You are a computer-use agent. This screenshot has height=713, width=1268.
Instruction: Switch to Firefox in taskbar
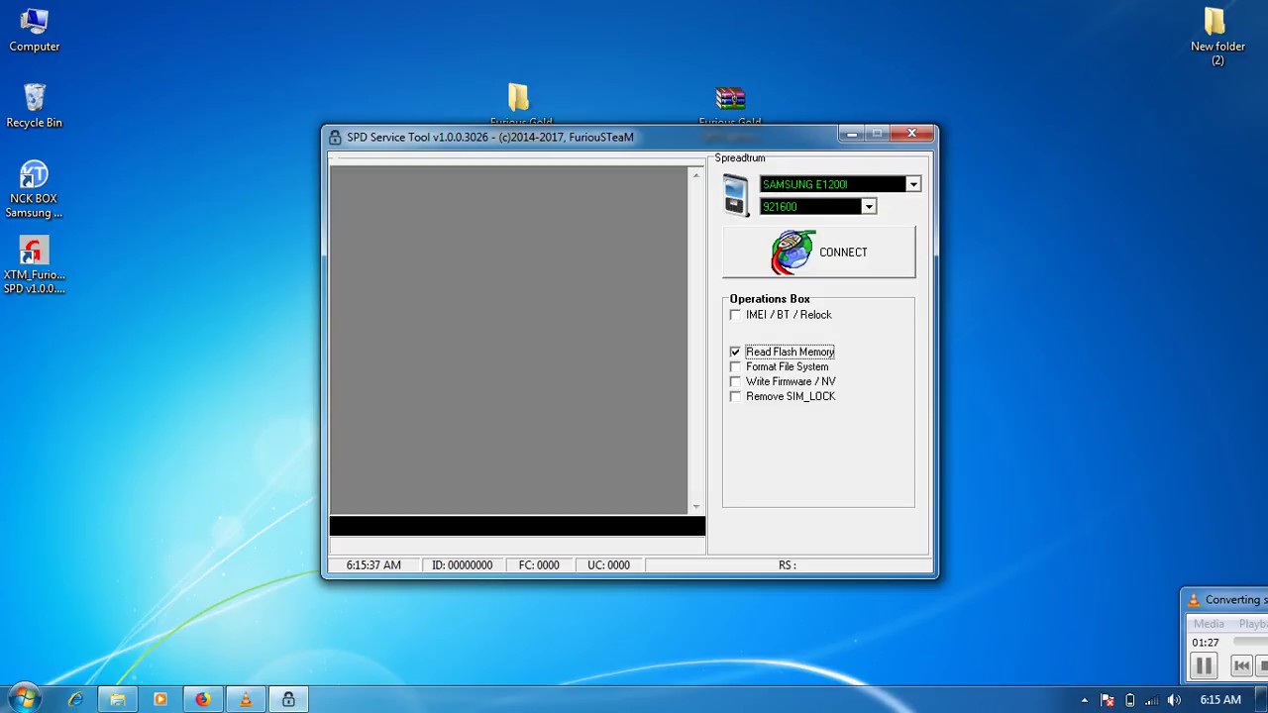(x=203, y=699)
